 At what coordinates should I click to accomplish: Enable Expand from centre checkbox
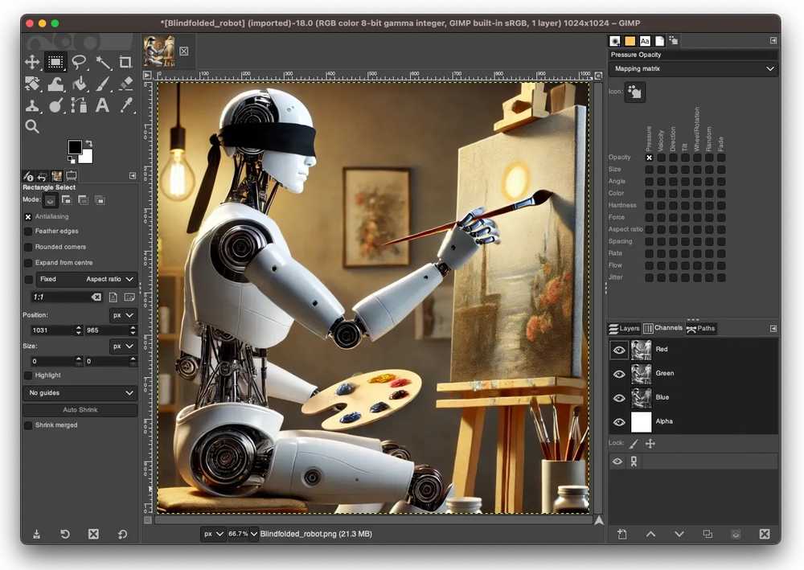28,263
